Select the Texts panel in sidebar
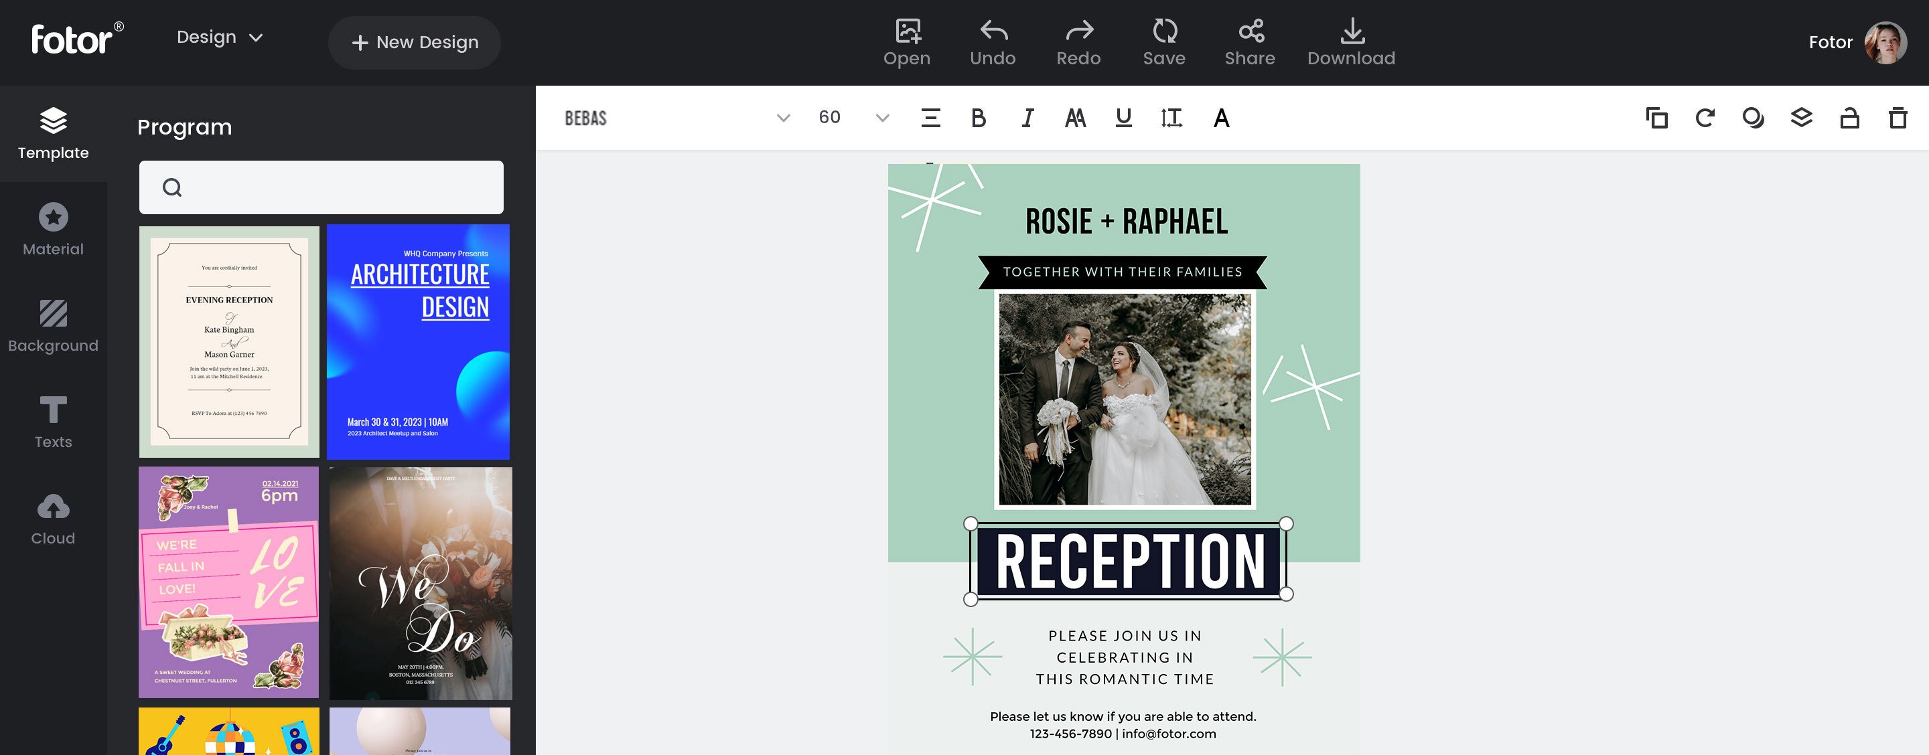 (53, 423)
